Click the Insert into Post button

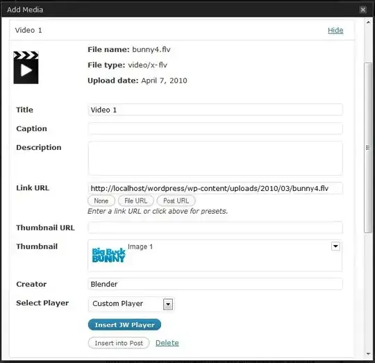119,343
